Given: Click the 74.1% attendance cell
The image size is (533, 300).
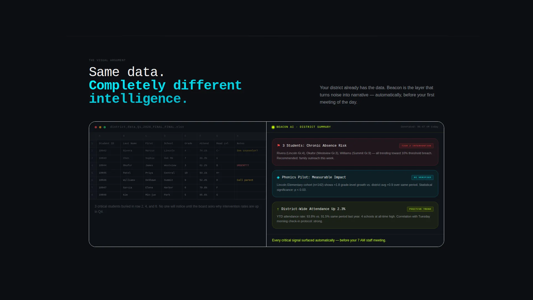Looking at the screenshot, I should click(x=205, y=151).
